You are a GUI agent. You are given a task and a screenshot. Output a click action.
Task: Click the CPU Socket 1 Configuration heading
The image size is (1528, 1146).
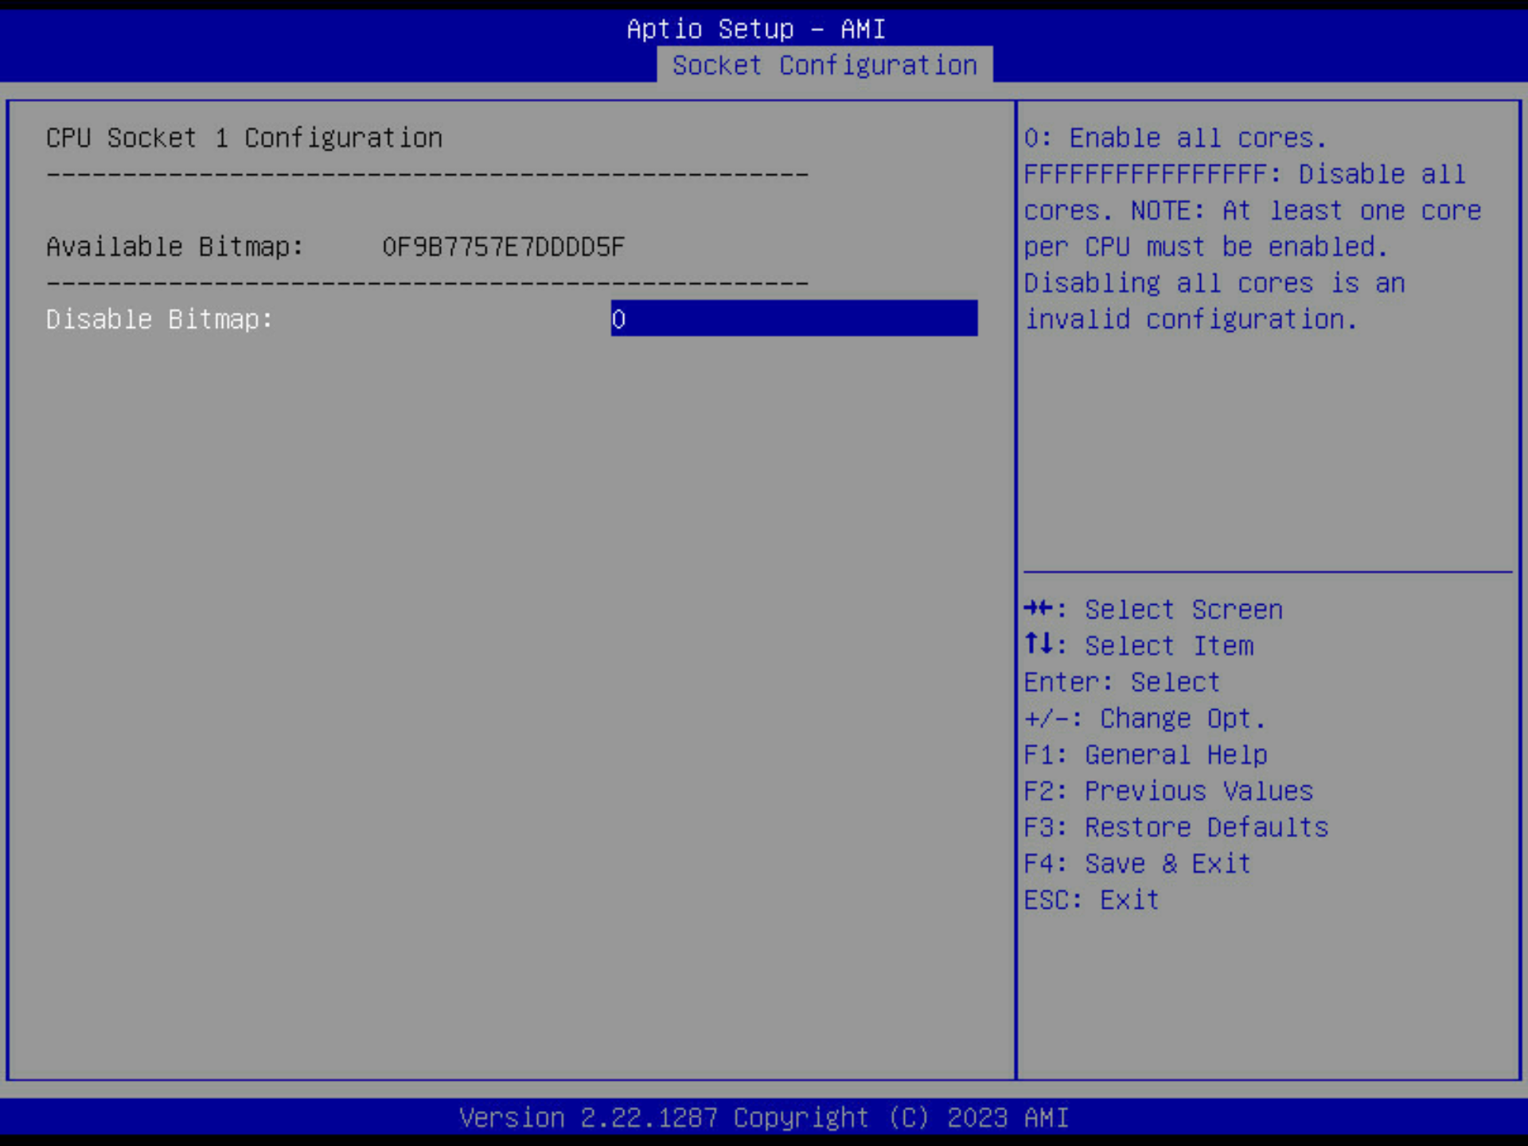click(244, 138)
